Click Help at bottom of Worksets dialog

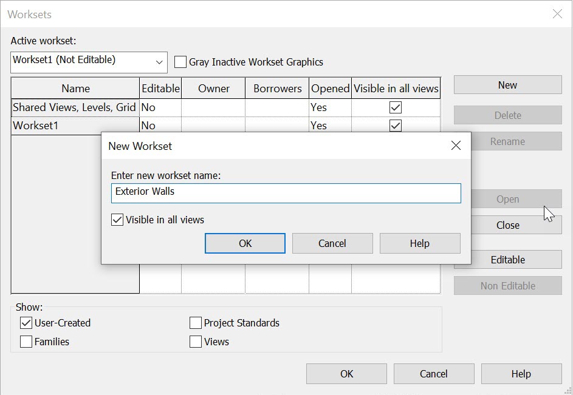521,374
